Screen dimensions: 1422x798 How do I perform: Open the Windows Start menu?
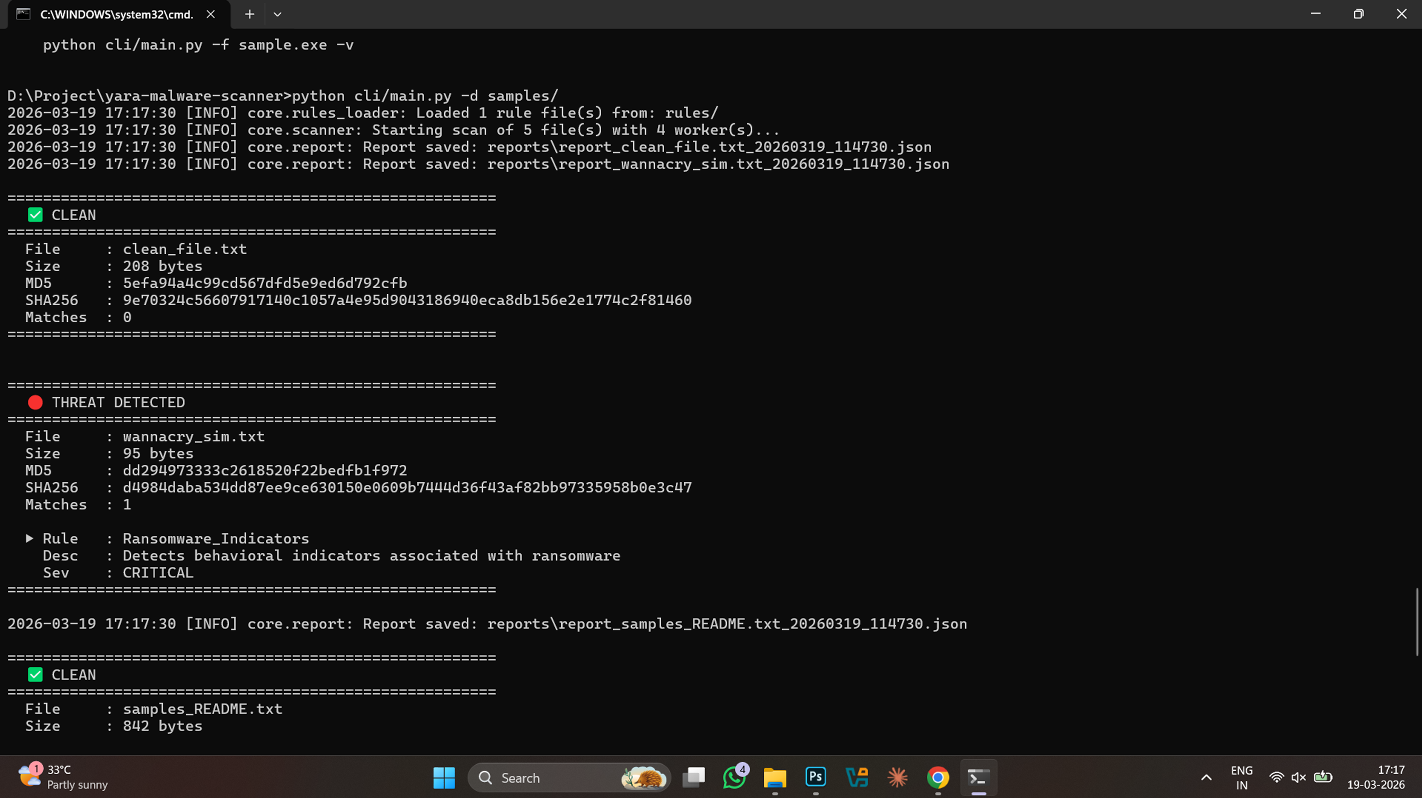coord(444,778)
